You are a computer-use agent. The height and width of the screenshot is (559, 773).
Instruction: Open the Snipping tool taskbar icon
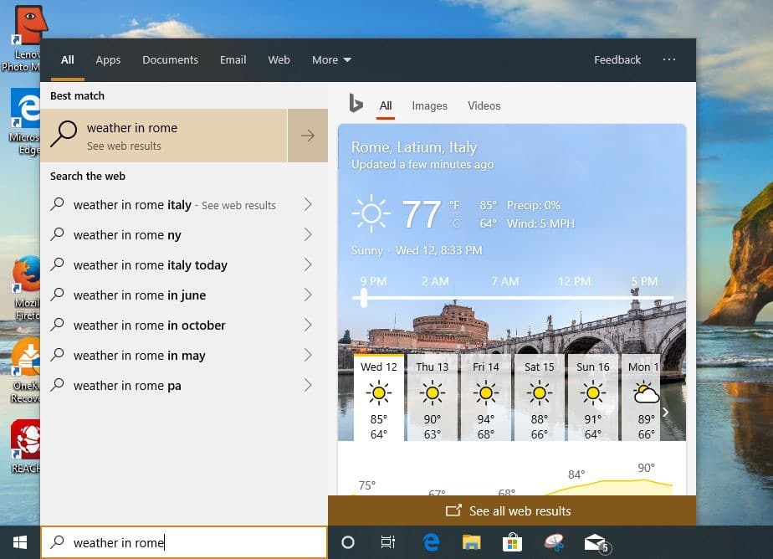point(554,542)
